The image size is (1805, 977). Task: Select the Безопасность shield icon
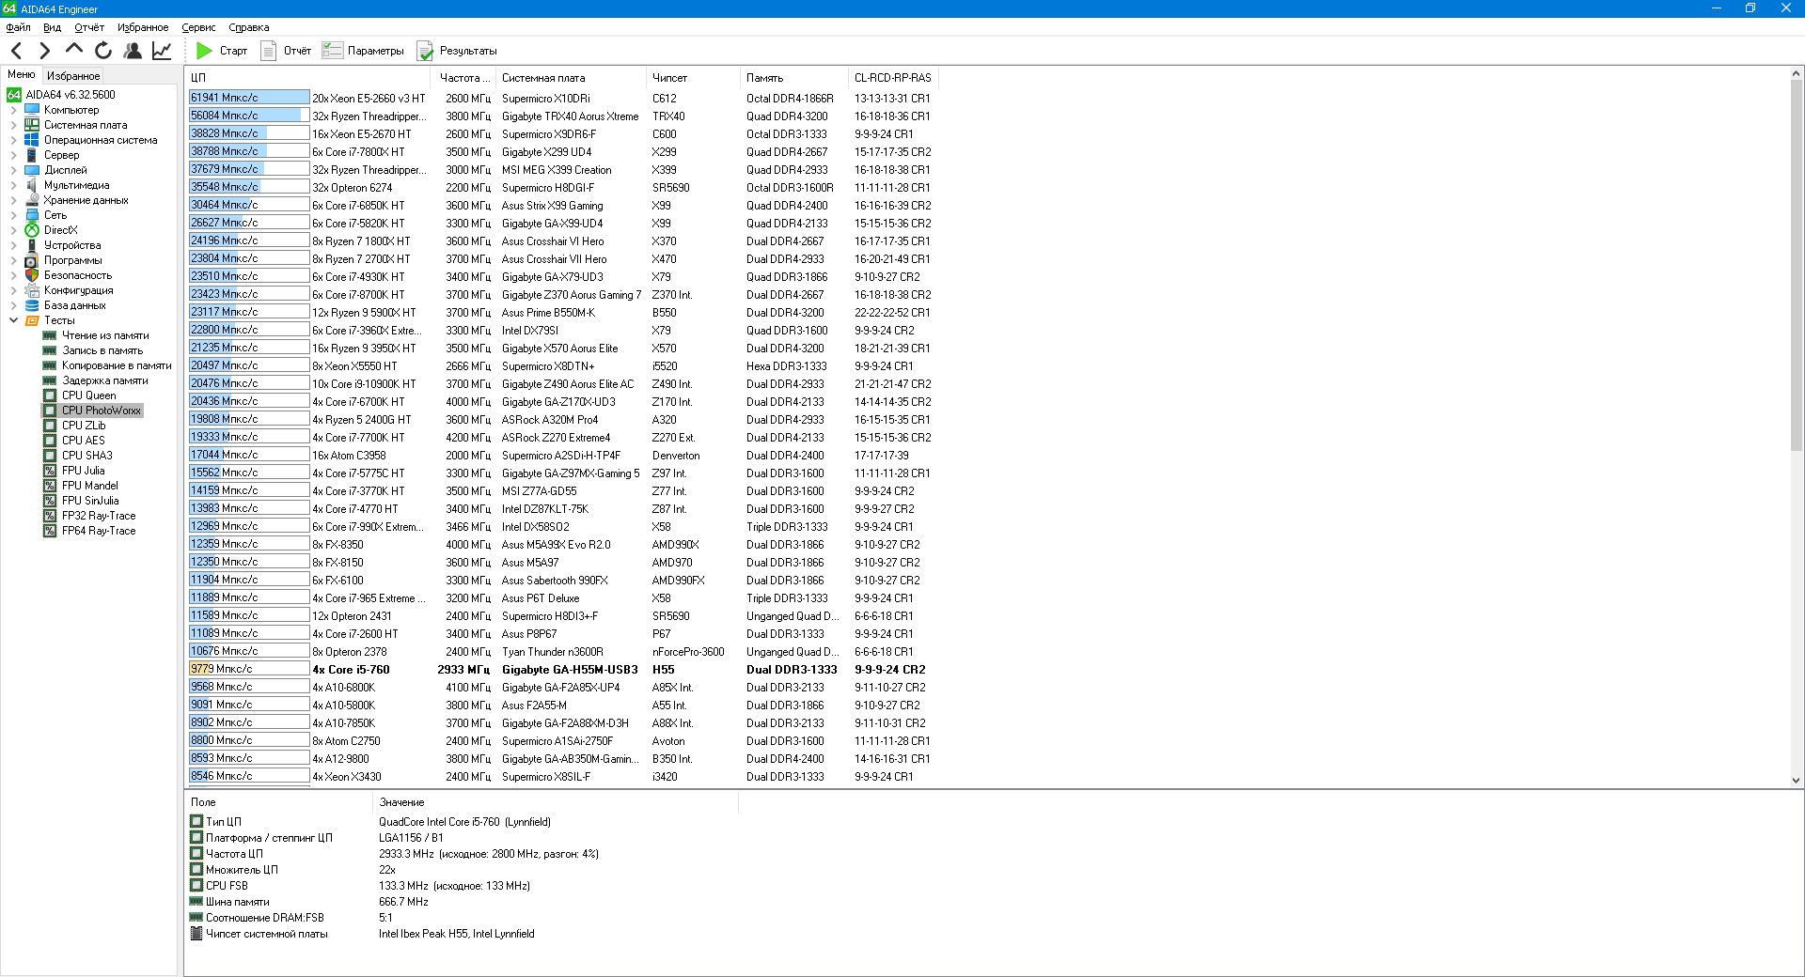32,275
